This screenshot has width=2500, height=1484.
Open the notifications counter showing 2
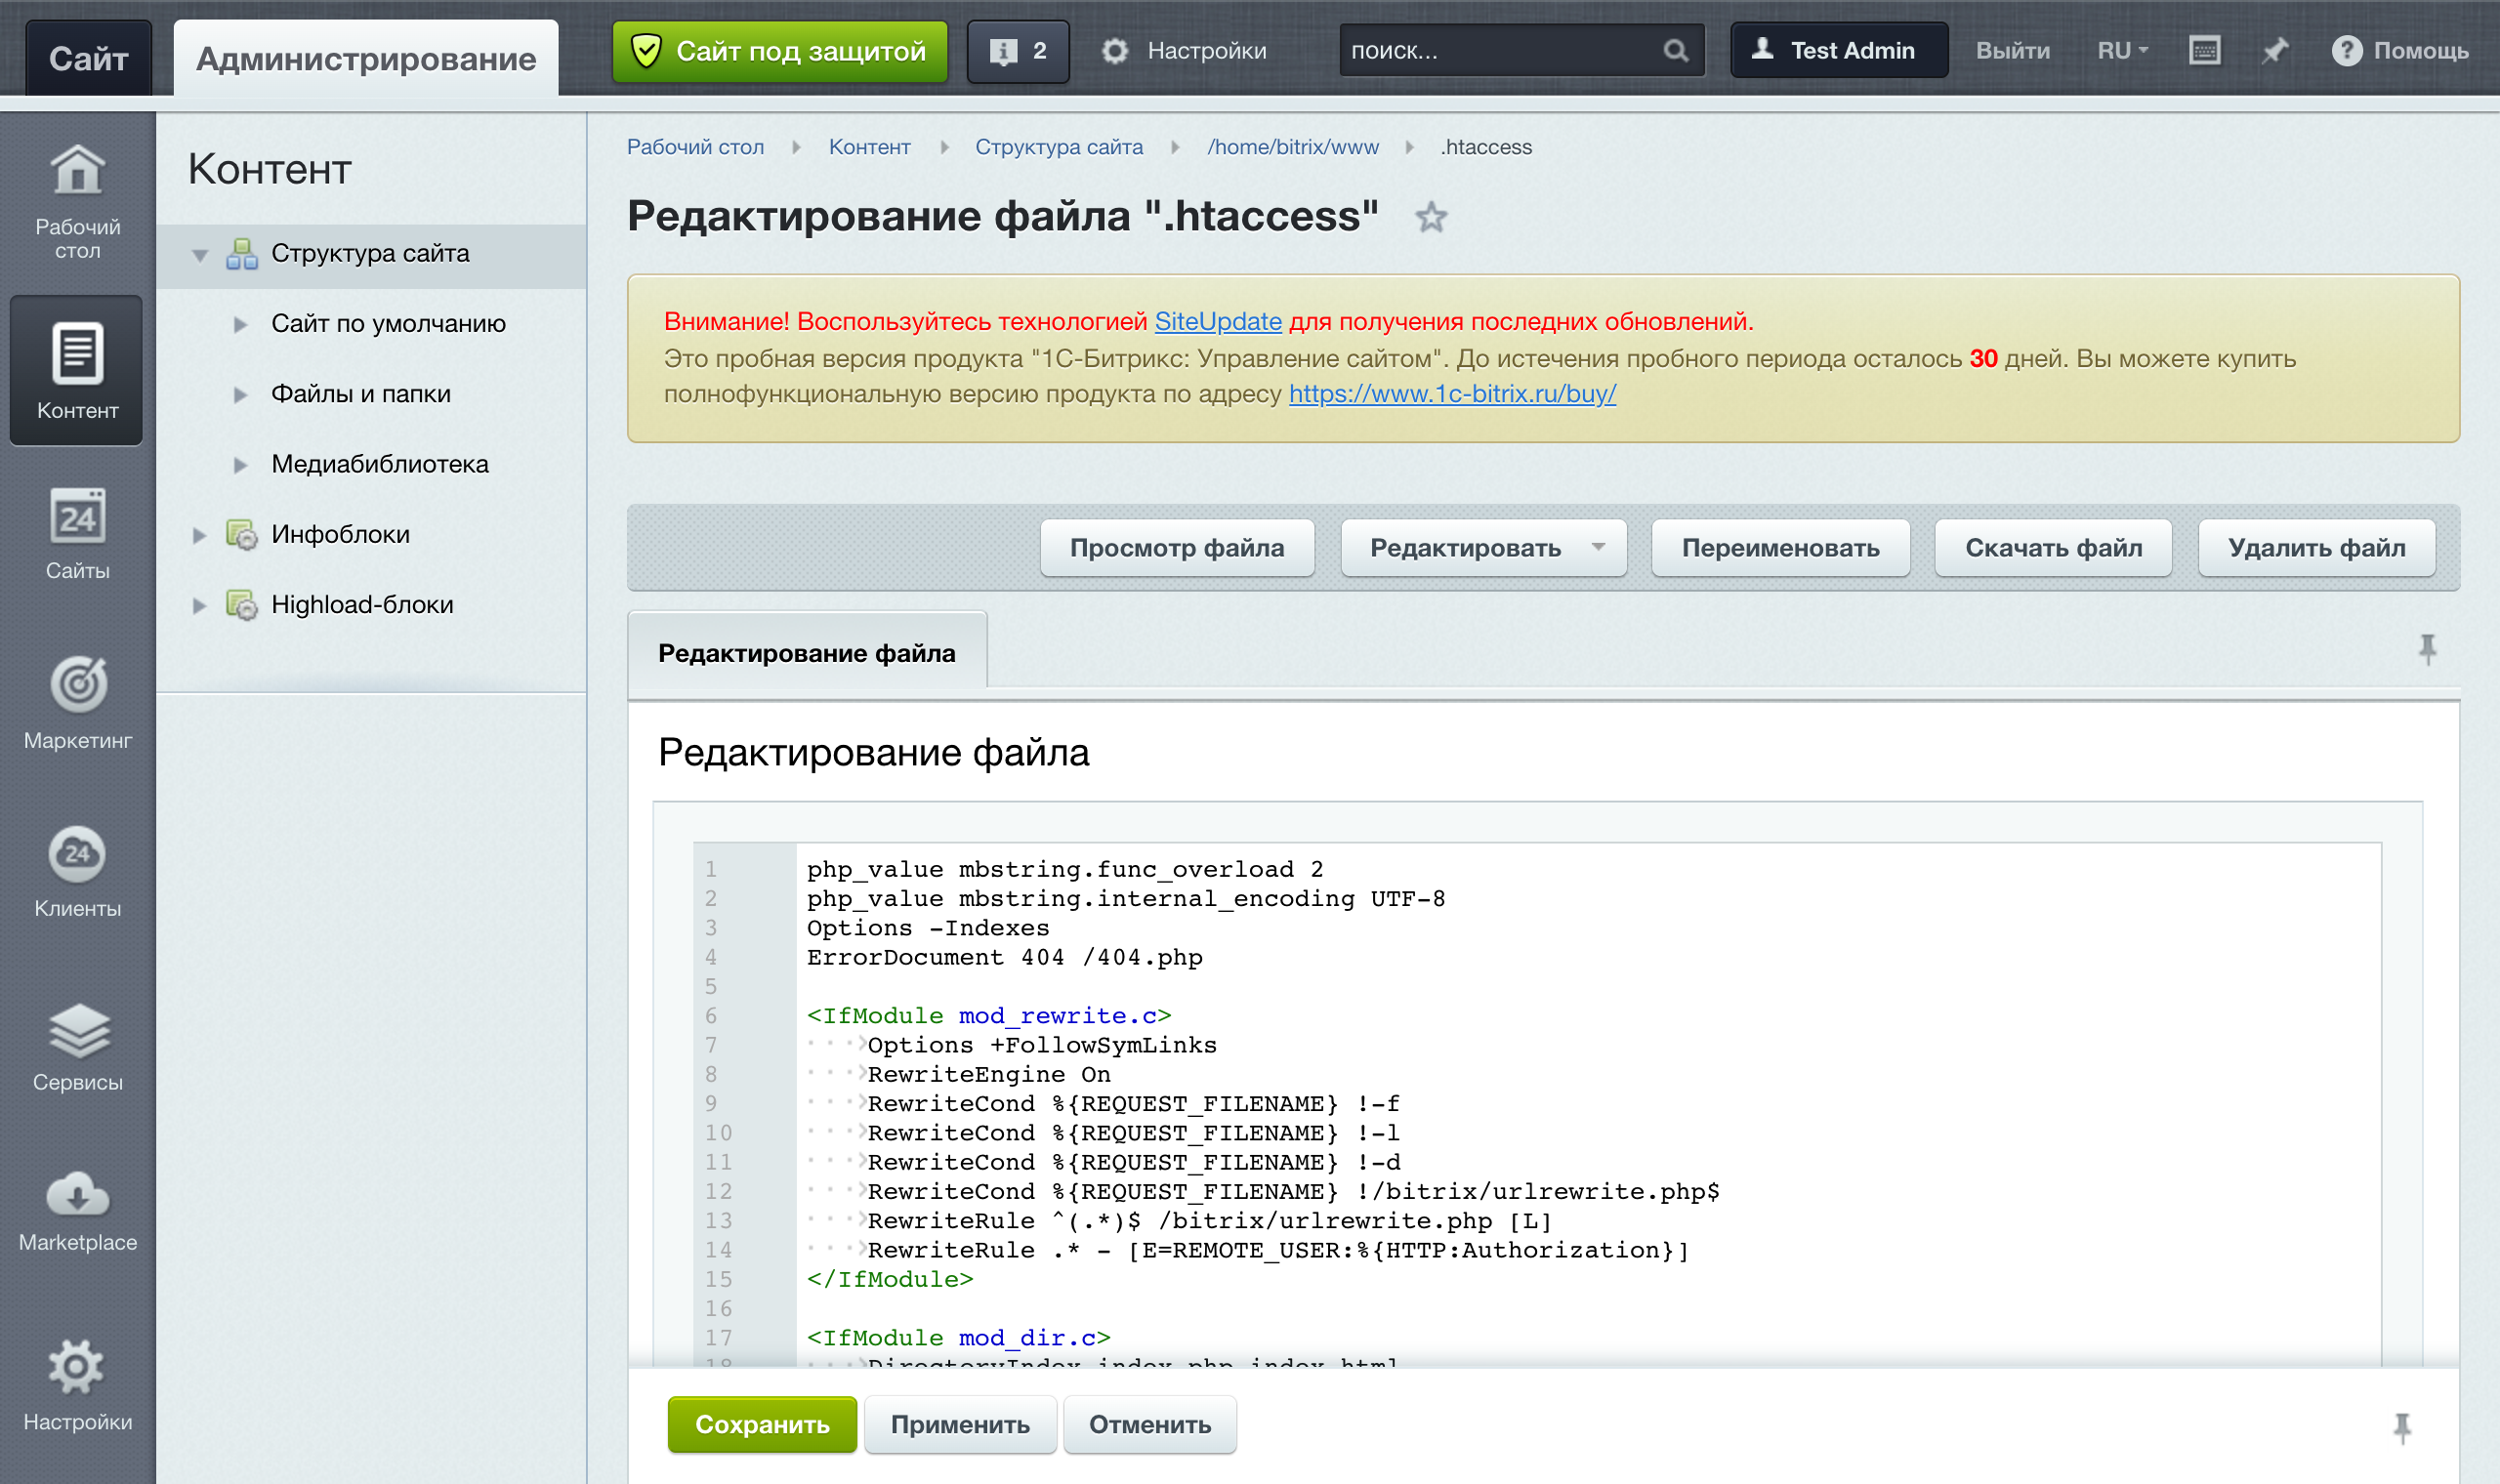pos(1018,51)
